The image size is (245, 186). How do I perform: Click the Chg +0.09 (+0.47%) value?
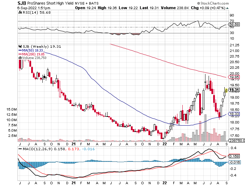pos(208,8)
